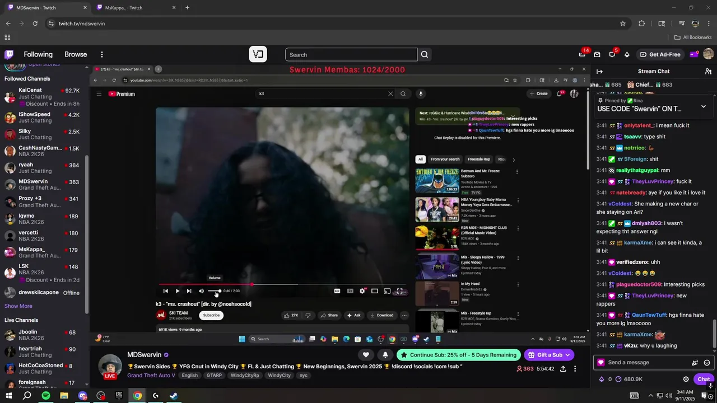
Task: Open the chat identity badge icon
Action: coord(601,362)
